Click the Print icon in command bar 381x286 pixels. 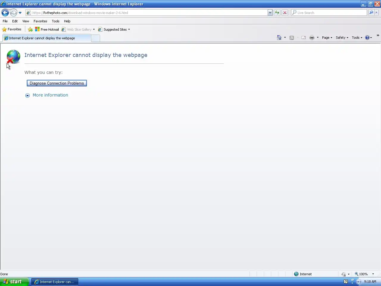coord(312,38)
